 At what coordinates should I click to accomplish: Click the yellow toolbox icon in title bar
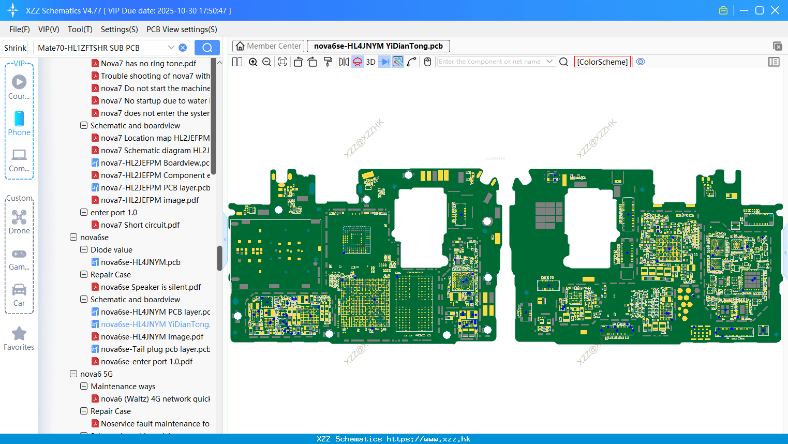723,10
